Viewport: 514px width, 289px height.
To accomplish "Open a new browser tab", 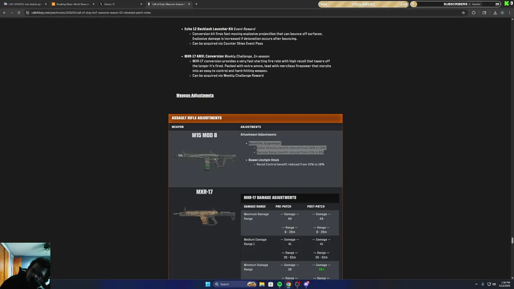I will 196,4.
